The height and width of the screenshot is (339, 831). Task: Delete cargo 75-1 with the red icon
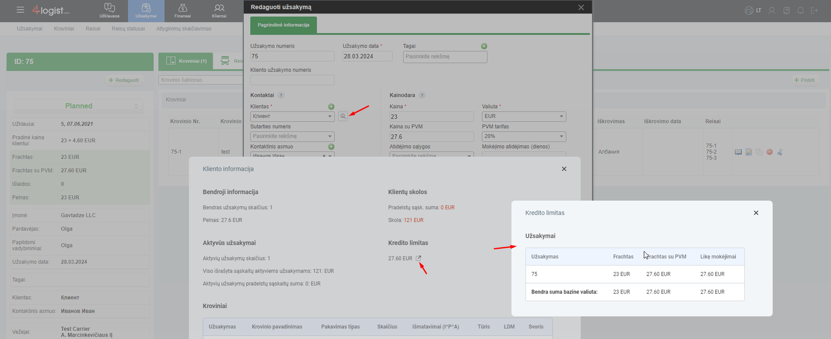[770, 152]
